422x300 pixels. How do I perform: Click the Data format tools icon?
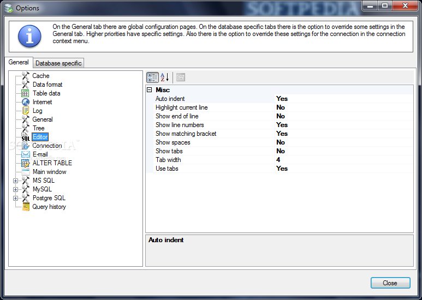pyautogui.click(x=26, y=85)
